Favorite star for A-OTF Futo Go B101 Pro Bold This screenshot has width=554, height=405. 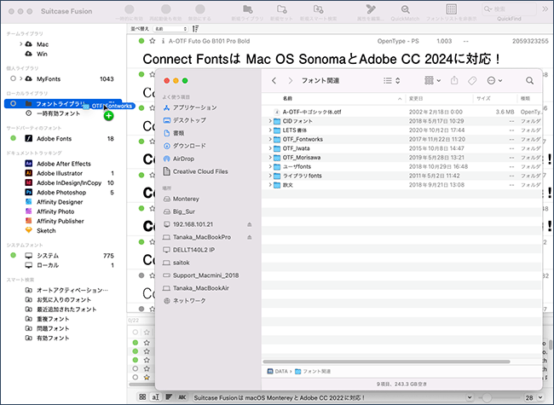(x=153, y=41)
